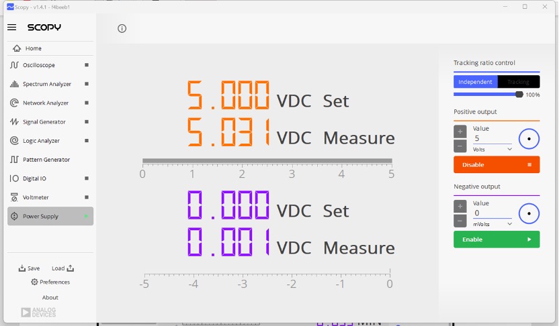
Task: Increase positive output value with plus button
Action: 460,131
